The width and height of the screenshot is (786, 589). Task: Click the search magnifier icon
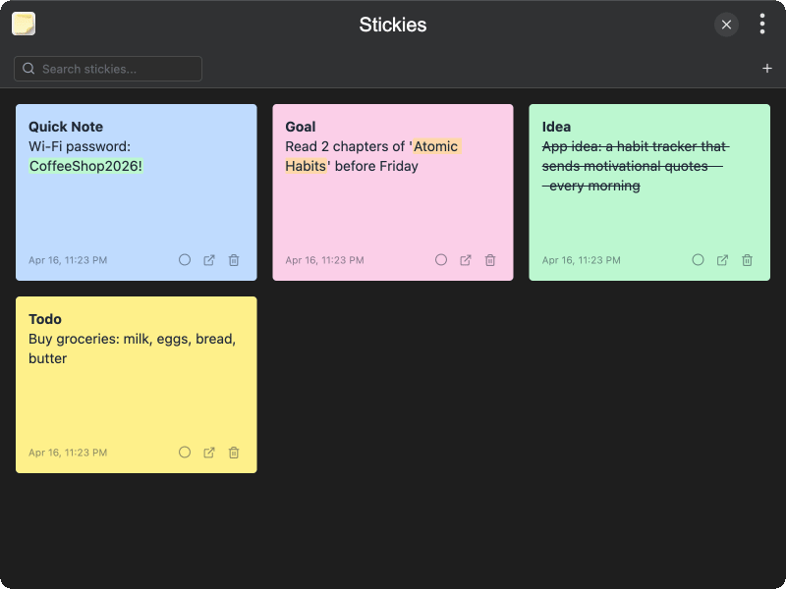(x=28, y=69)
